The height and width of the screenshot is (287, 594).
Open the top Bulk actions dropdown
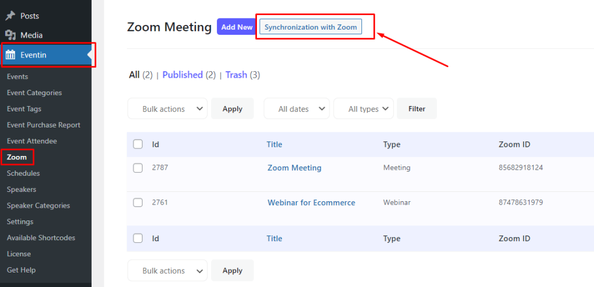click(168, 109)
